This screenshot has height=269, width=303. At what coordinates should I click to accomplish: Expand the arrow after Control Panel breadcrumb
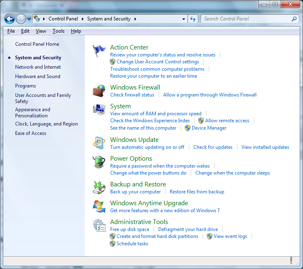(83, 19)
